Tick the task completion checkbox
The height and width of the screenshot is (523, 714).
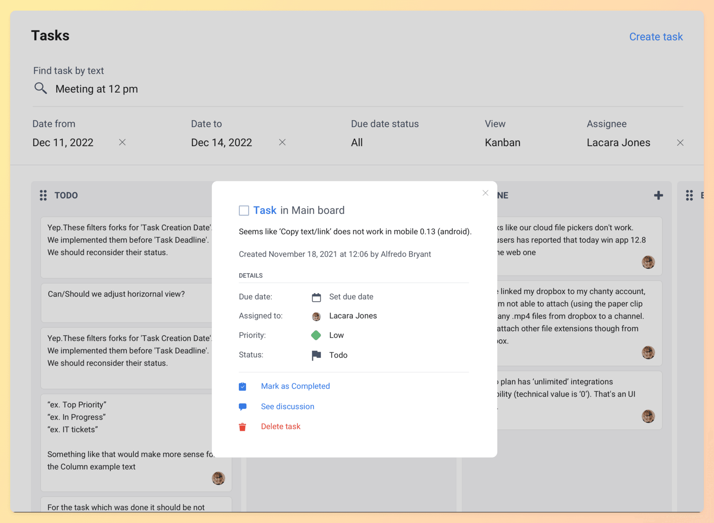244,210
